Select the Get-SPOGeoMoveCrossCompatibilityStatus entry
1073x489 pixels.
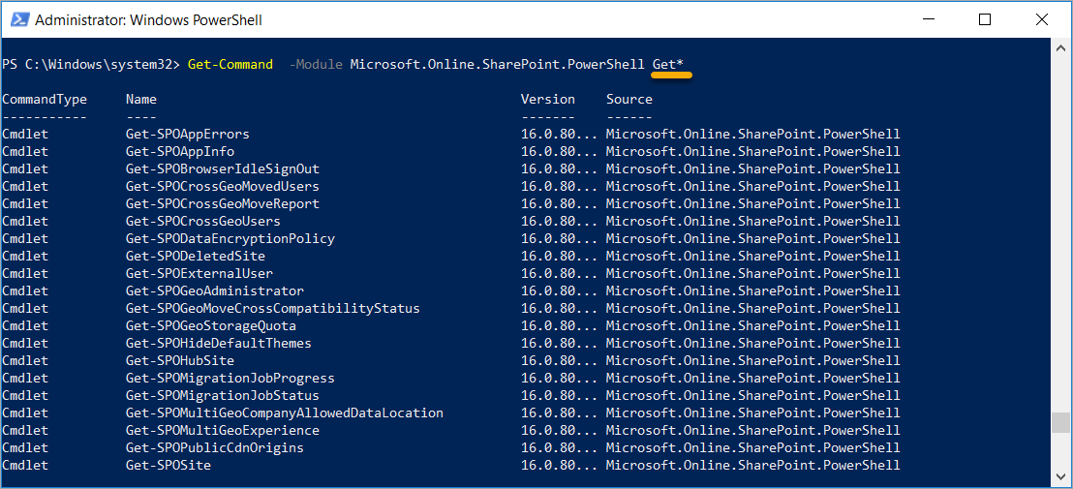pyautogui.click(x=273, y=309)
